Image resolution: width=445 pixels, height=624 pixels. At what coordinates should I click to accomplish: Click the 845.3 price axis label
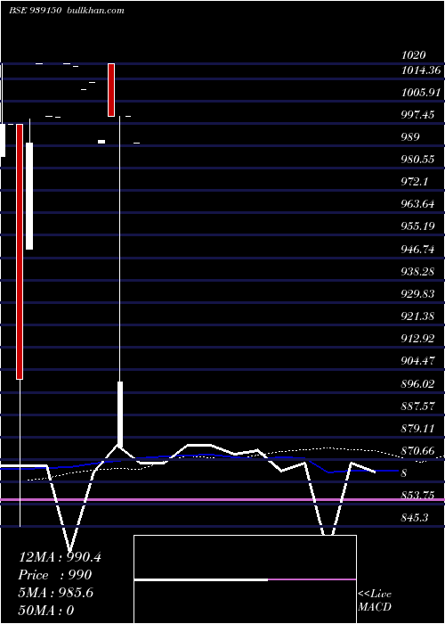click(415, 518)
